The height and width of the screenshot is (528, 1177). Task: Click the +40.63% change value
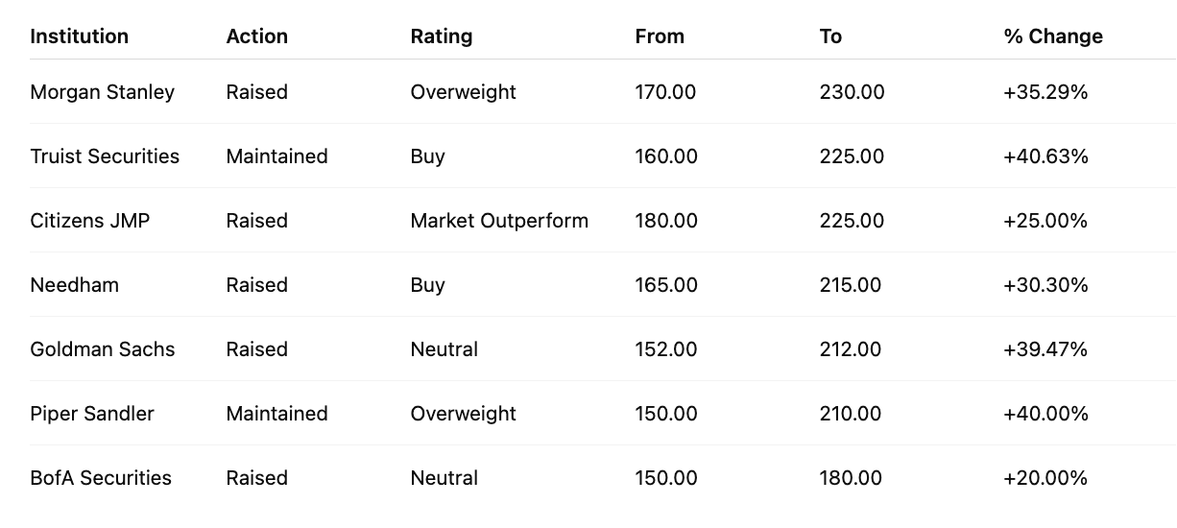coord(1045,156)
